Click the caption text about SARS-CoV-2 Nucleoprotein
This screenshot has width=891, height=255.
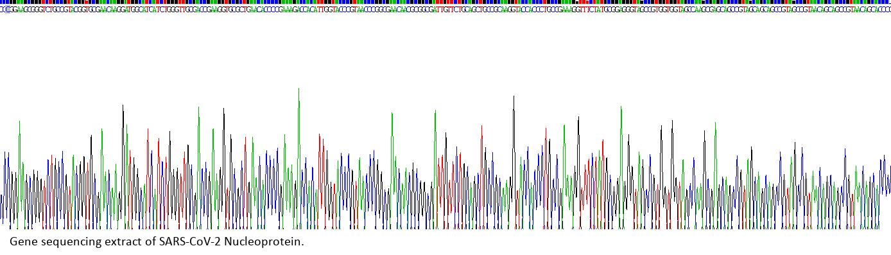157,242
